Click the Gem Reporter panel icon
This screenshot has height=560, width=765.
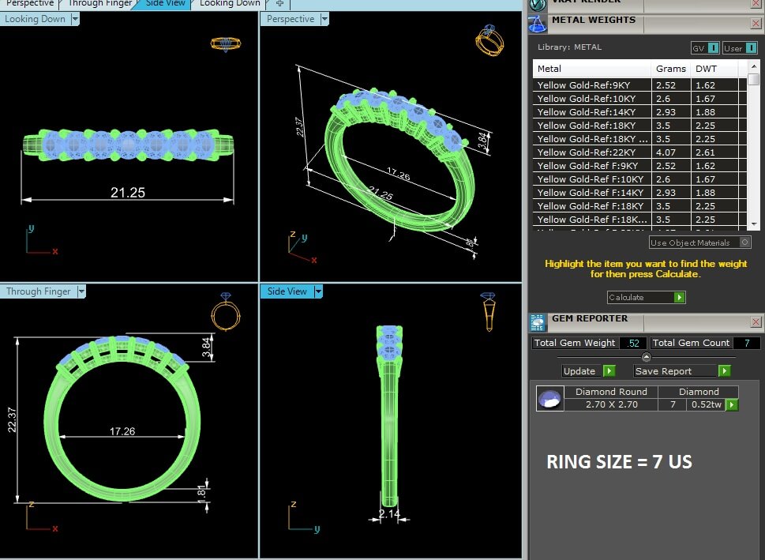click(538, 321)
